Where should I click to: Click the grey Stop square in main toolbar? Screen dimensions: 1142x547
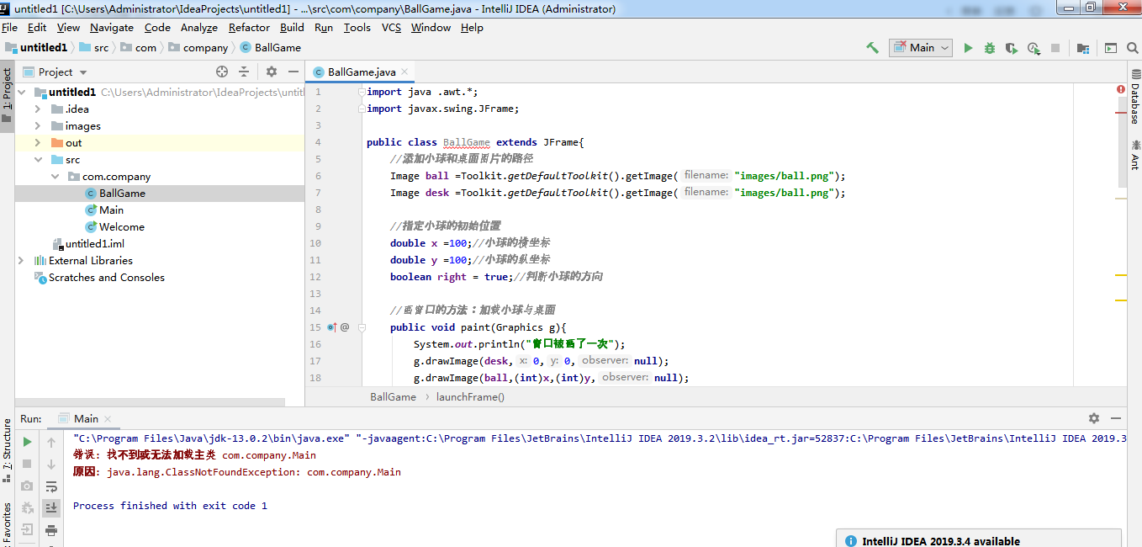(1055, 48)
